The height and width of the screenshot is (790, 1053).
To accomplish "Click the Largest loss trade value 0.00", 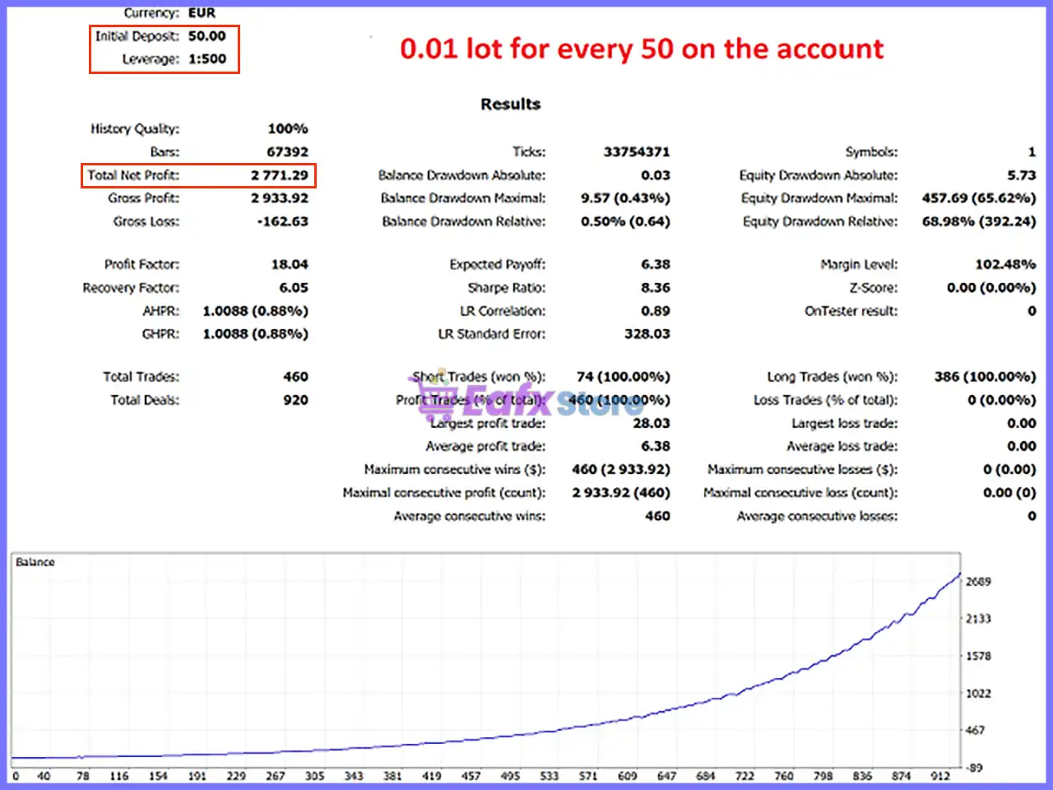I will (1022, 423).
